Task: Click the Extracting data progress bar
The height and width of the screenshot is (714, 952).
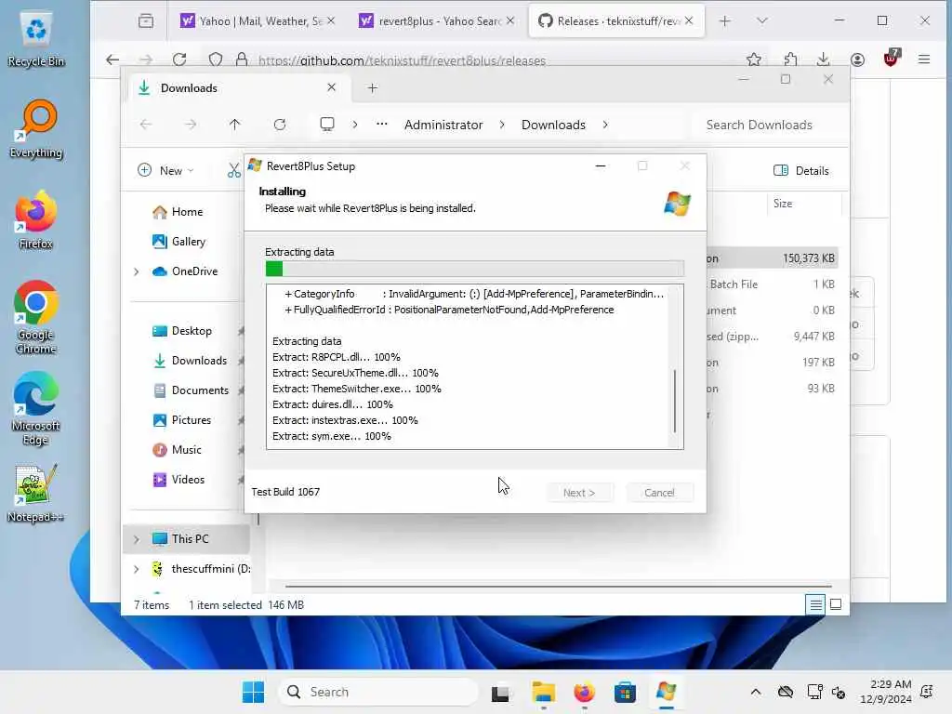Action: click(x=475, y=269)
